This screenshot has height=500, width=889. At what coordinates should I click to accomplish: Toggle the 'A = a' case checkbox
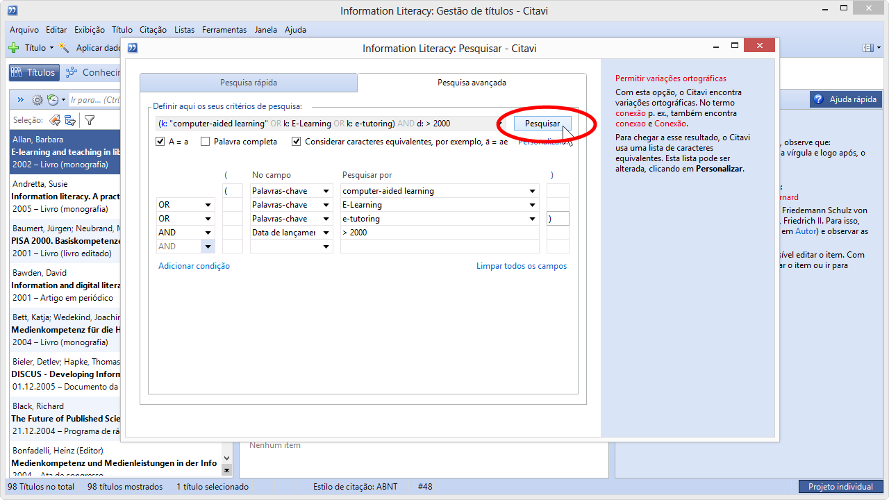(161, 142)
